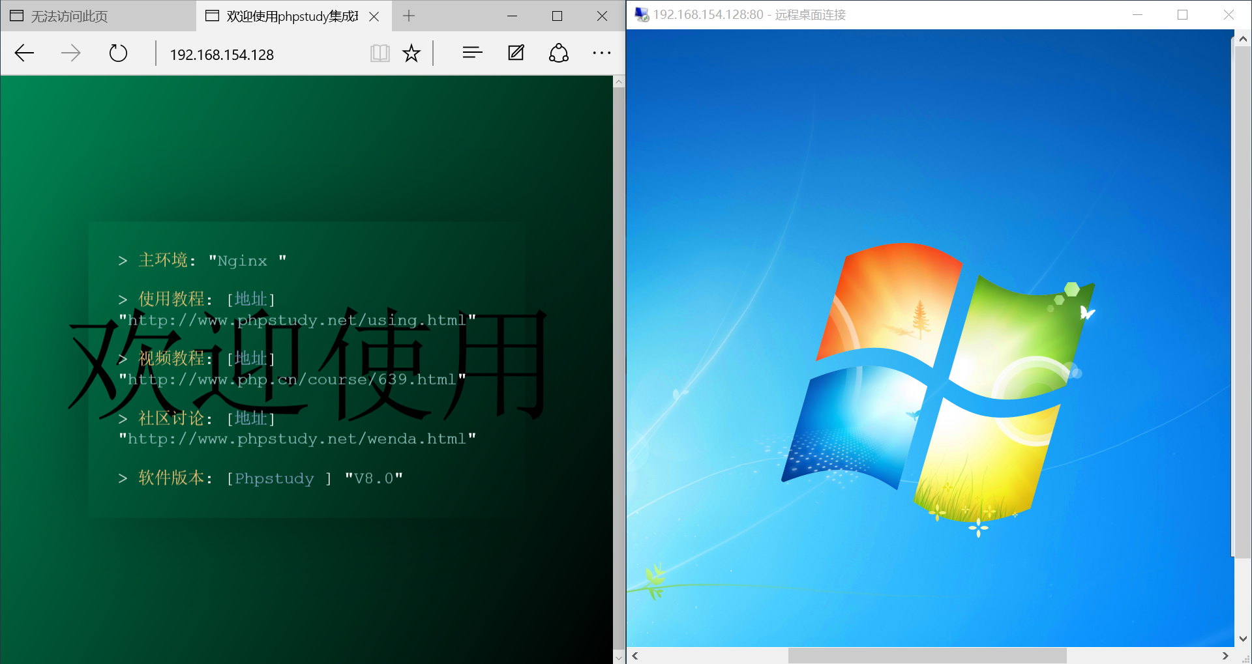1252x664 pixels.
Task: Minimize the Remote Desktop window
Action: click(x=1138, y=14)
